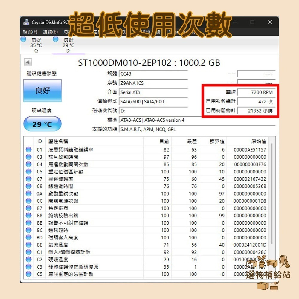Screen dimensions: 299x299
Task: Click the D: drive health status circle
Action: point(56,39)
